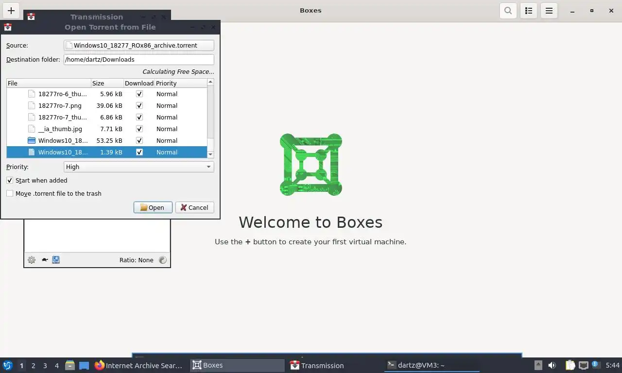This screenshot has width=622, height=373.
Task: Switch to dartz@VM3 terminal on taskbar
Action: point(432,365)
